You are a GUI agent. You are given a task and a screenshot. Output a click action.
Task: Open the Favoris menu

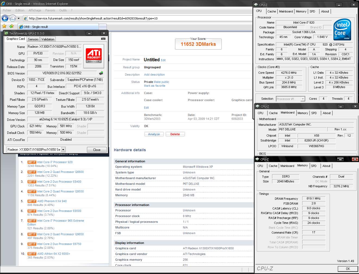50,10
